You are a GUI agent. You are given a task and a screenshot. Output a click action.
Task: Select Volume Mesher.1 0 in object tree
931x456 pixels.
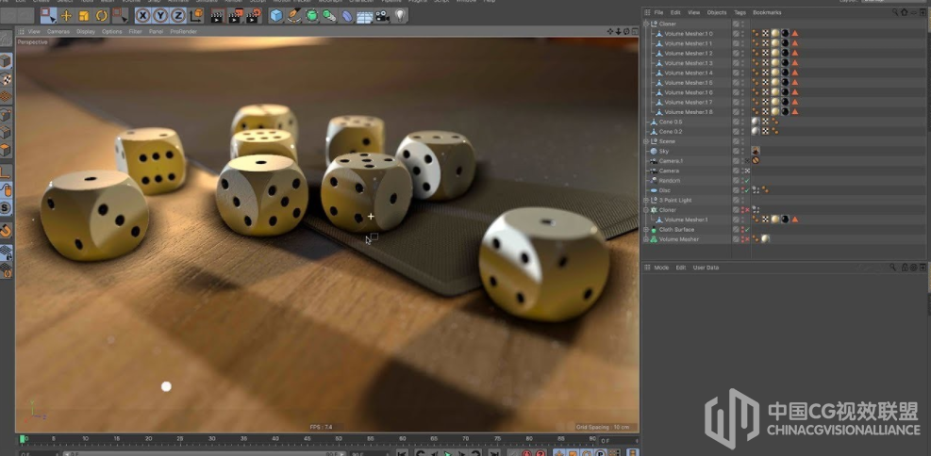689,34
